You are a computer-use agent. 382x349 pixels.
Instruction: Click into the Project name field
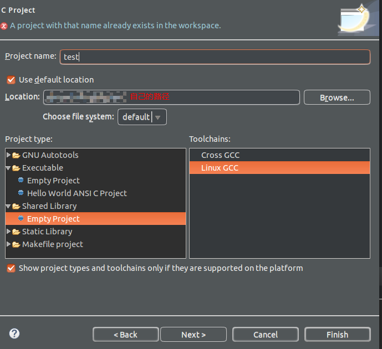(x=215, y=57)
